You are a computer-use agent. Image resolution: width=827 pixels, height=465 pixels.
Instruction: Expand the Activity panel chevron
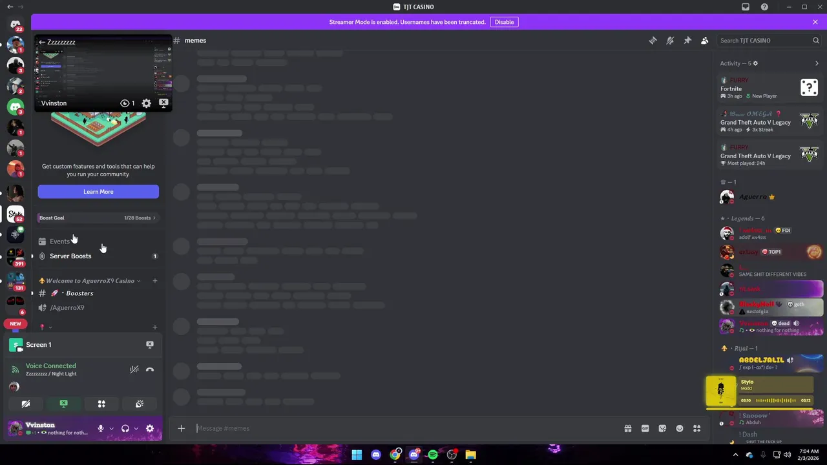817,63
